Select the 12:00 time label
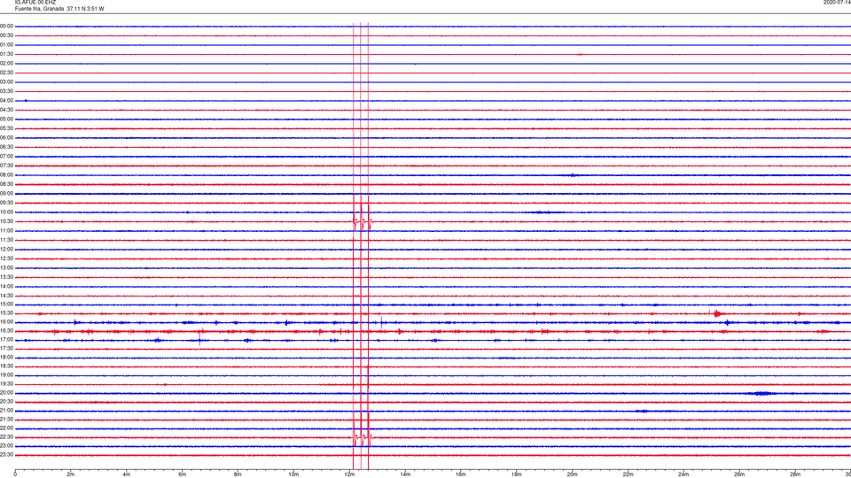 click(x=6, y=250)
